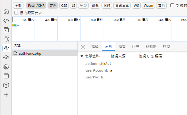The height and width of the screenshot is (115, 187).
Task: Filter requests by 字型
Action: (x=83, y=6)
